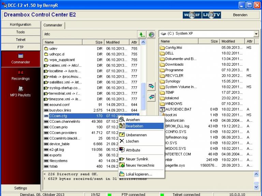Choose Löschen in the context menu
Viewport: 262px width, 196px height.
132,141
